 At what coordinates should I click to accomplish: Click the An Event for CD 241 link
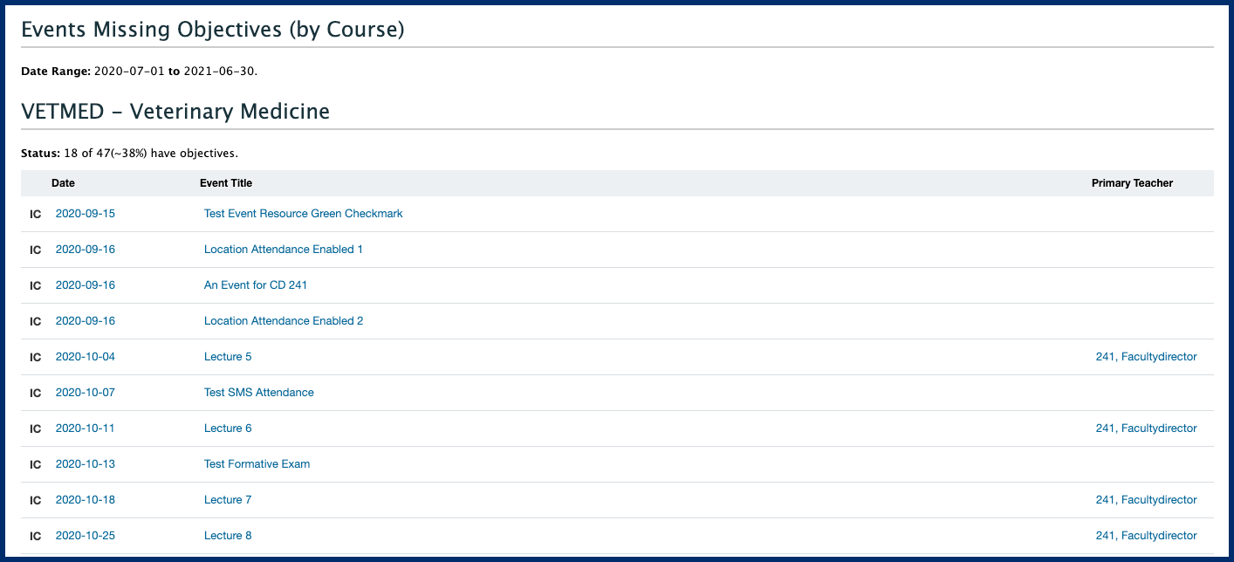(255, 285)
